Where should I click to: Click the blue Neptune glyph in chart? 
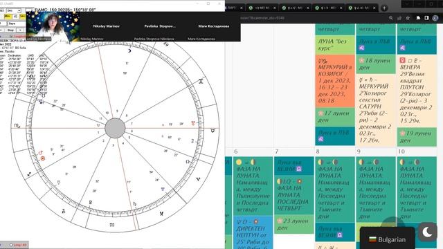[x=163, y=189]
